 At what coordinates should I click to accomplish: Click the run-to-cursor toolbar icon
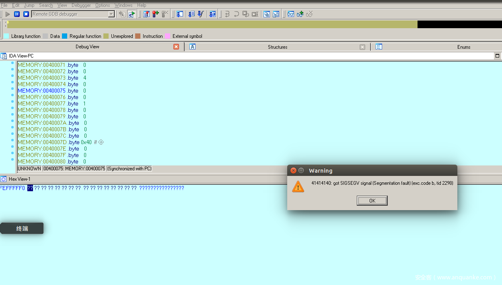[x=255, y=14]
